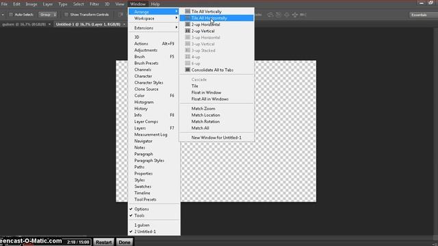
Task: Show the History panel
Action: coord(154,109)
